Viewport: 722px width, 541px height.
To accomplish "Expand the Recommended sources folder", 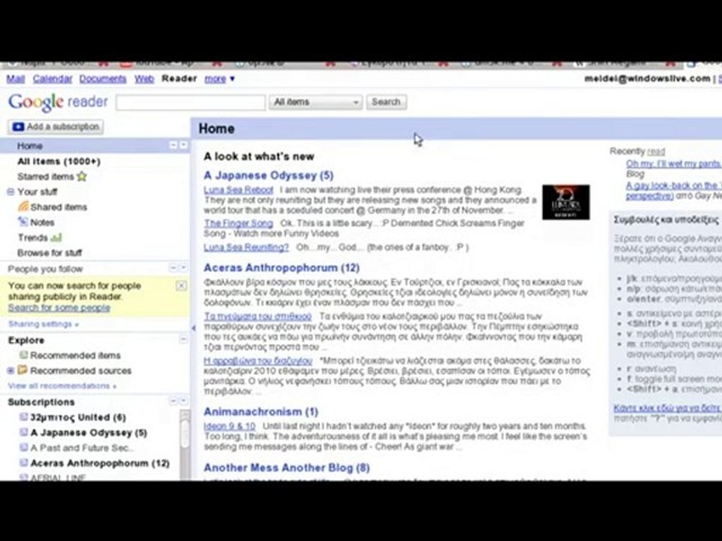I will pyautogui.click(x=11, y=370).
